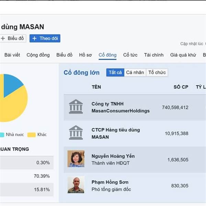Open the Bài viết tab
This screenshot has height=206, width=206.
[12, 55]
